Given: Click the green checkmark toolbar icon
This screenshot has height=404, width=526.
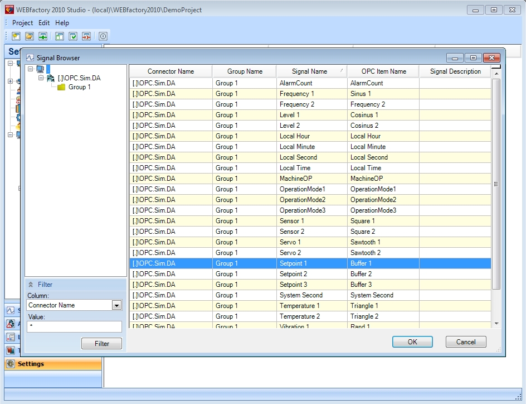Looking at the screenshot, I should pos(73,36).
